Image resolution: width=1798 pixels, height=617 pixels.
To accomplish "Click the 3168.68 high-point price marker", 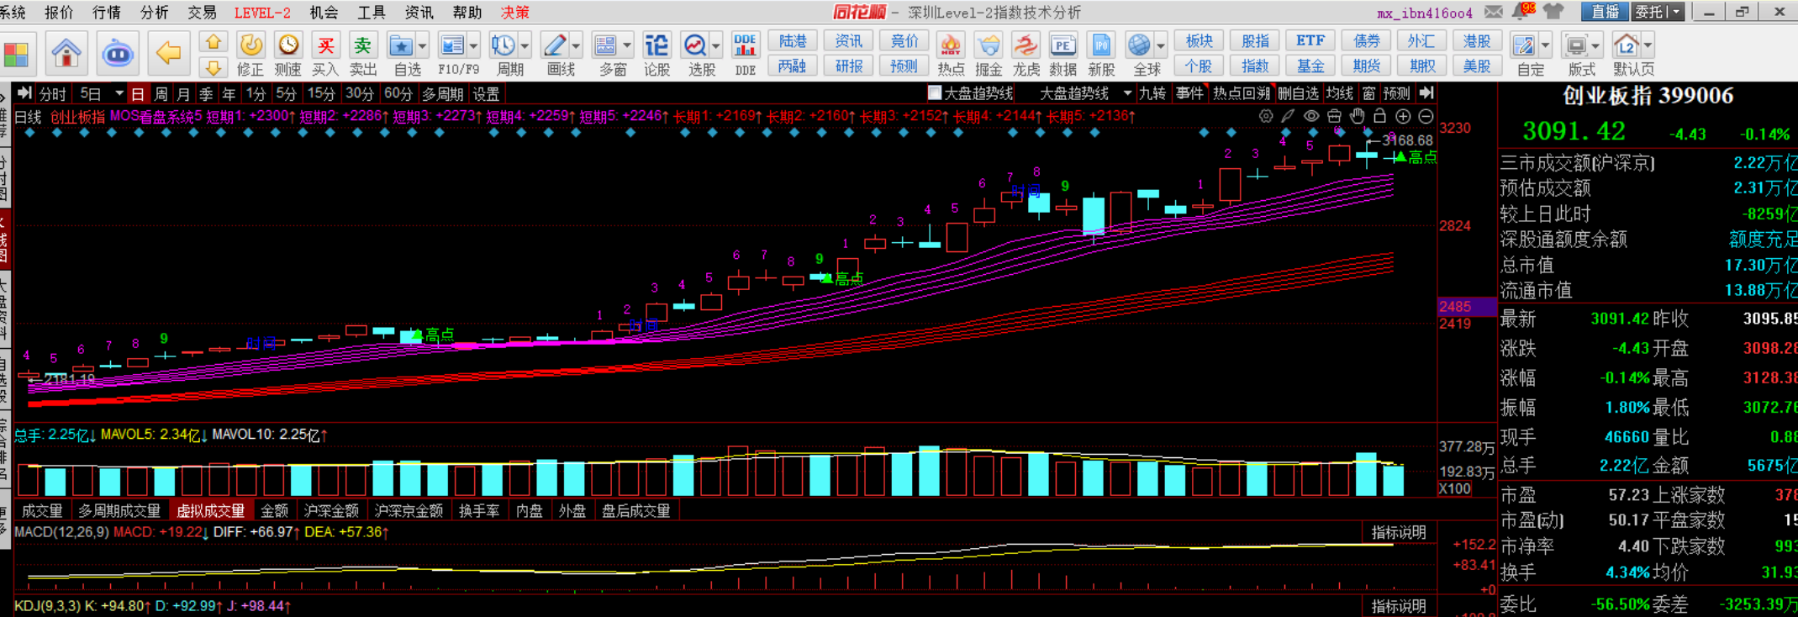I will point(1407,140).
